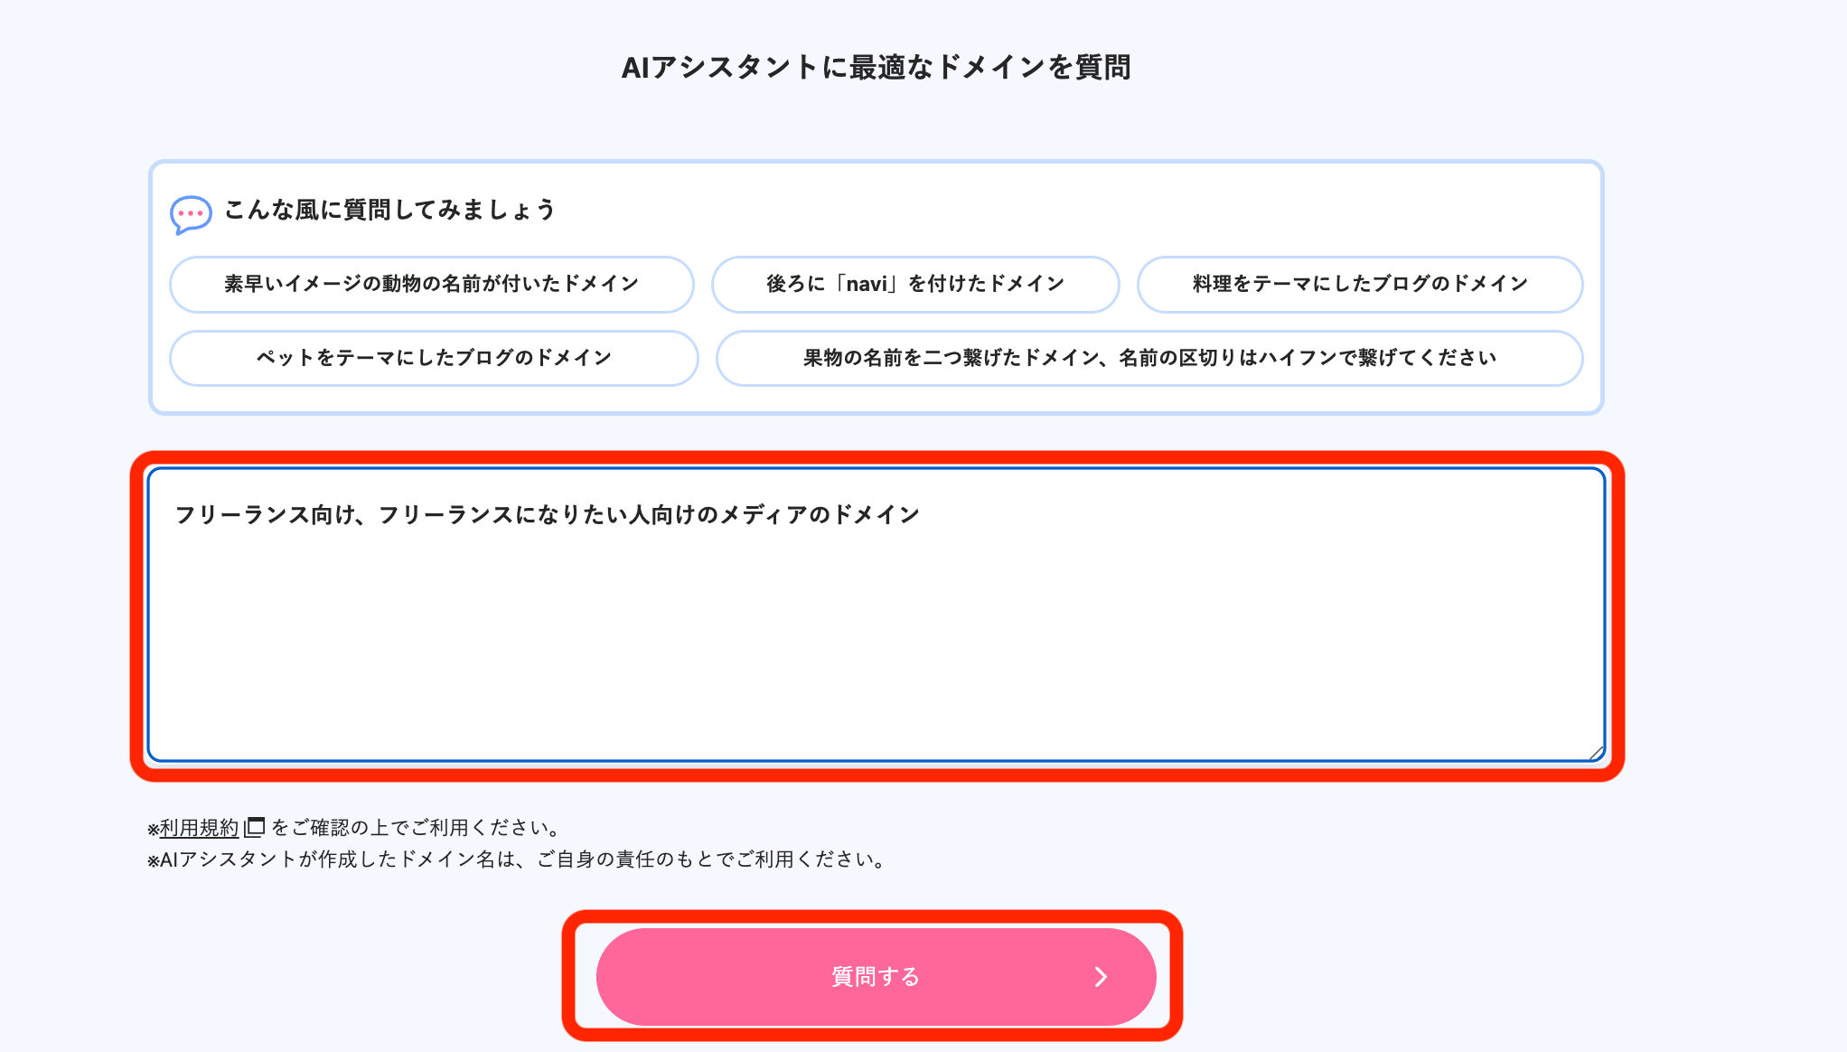This screenshot has width=1847, height=1052.
Task: Choose the ペットをテーマにしたブログのドメイン suggestion
Action: (x=433, y=358)
